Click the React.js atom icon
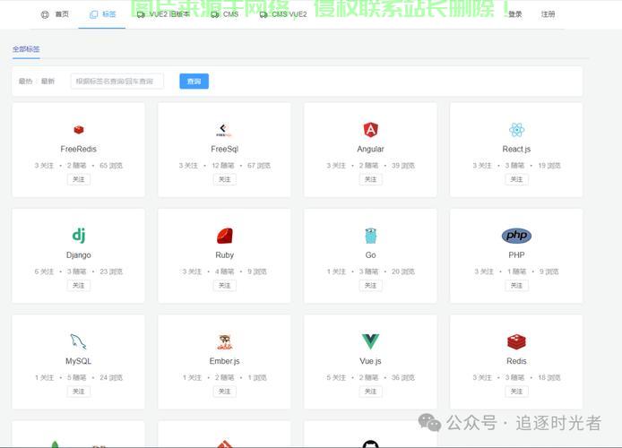 pos(516,130)
